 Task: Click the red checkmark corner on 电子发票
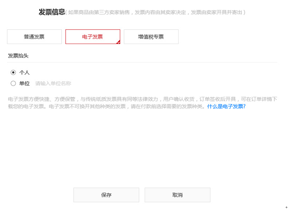coord(118,42)
